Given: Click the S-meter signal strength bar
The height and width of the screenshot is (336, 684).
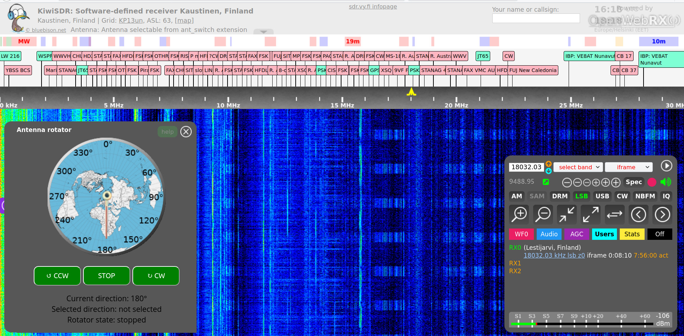Looking at the screenshot, I should pos(581,324).
